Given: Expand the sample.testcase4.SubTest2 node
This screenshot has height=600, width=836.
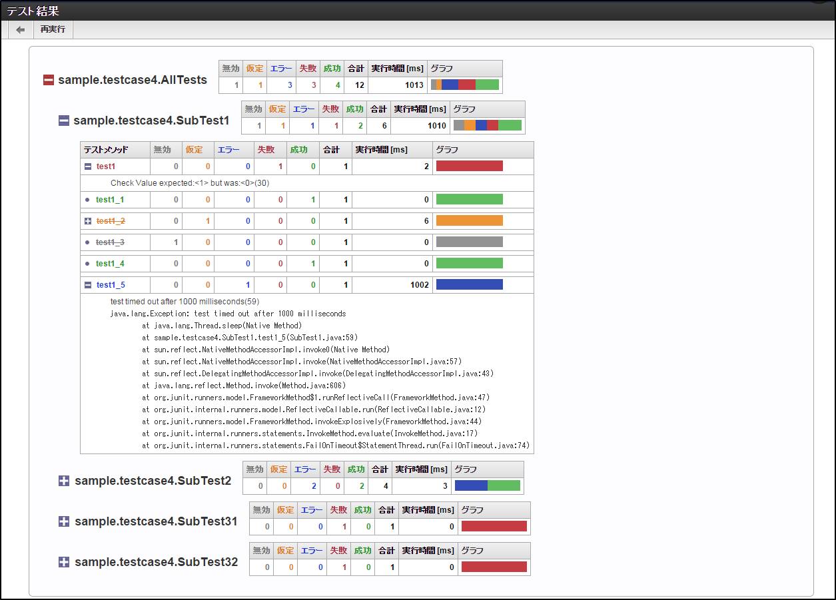Looking at the screenshot, I should tap(64, 481).
